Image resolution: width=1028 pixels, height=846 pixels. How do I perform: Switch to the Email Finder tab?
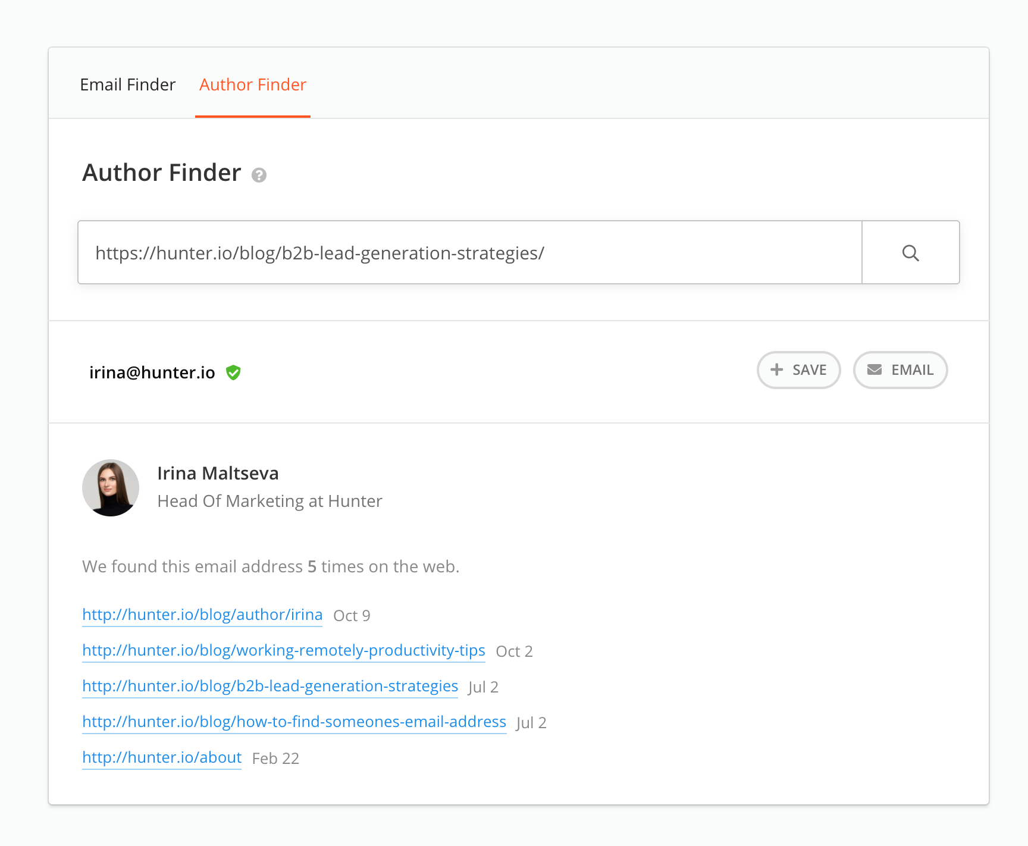tap(128, 84)
